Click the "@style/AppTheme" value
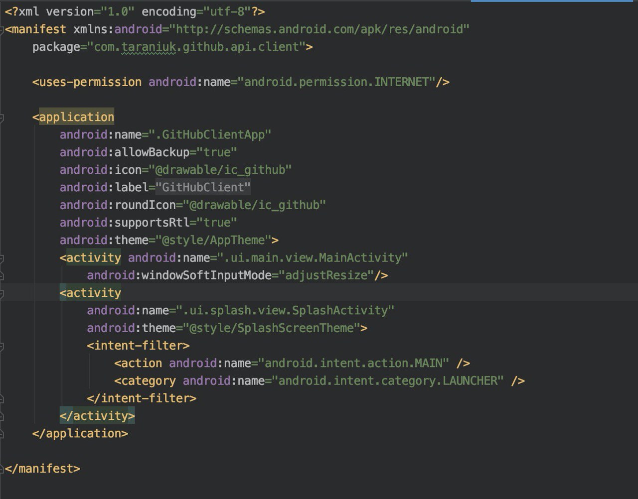This screenshot has width=638, height=499. pos(213,240)
